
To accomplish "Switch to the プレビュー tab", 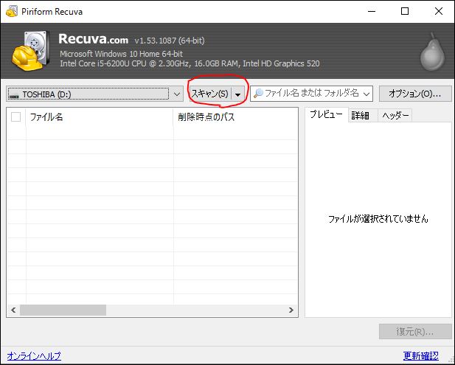I will coord(326,115).
